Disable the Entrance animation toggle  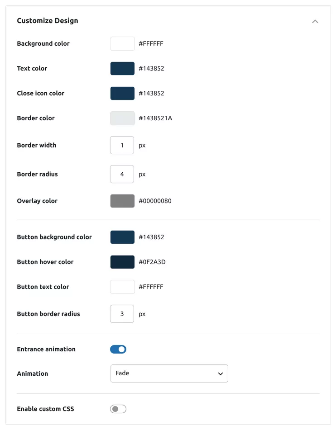(x=118, y=350)
